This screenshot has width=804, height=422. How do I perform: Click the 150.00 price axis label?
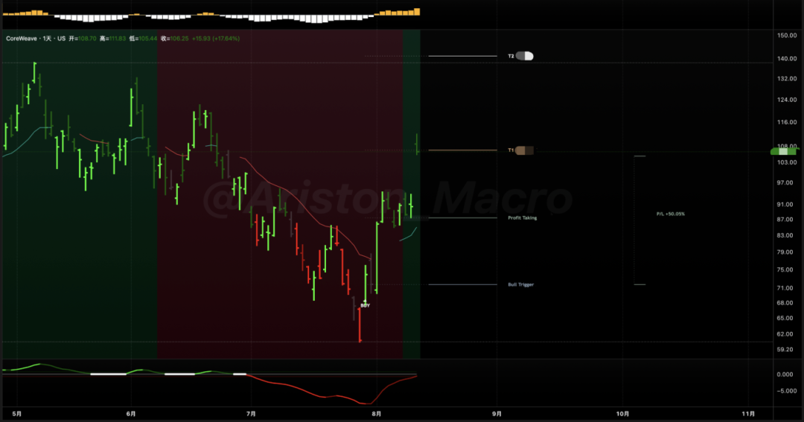(x=787, y=36)
